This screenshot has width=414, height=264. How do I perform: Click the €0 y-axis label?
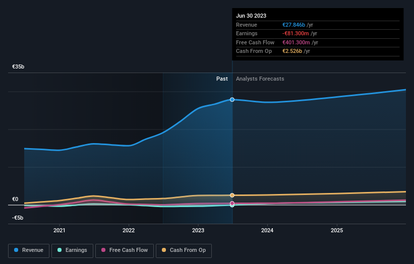[x=15, y=199]
